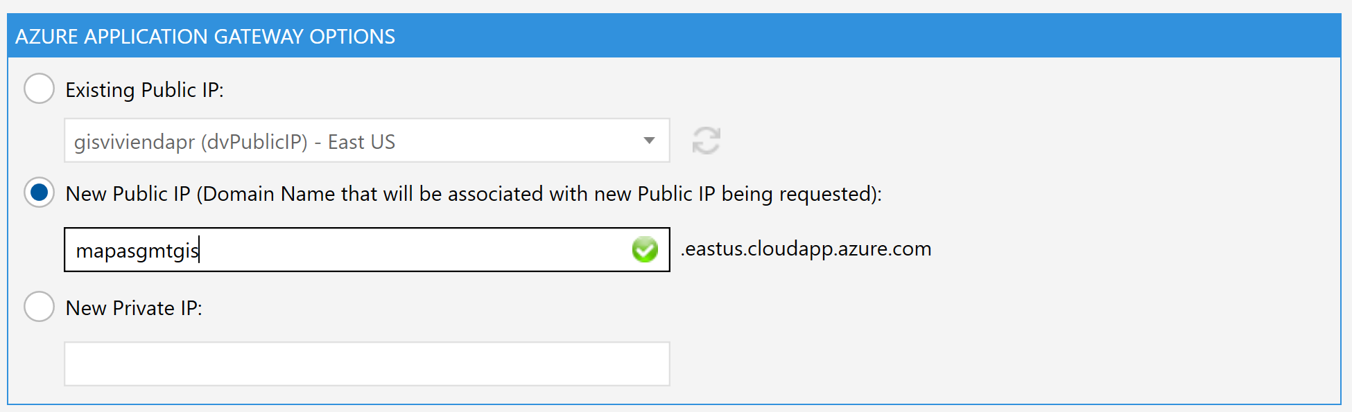Place cursor at end of mapasgmtgis text
The image size is (1352, 412).
pos(200,250)
